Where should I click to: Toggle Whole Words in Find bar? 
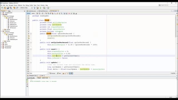coord(66,73)
